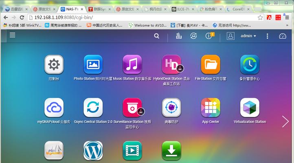Screen dimensions: 294x163
Task: Open 病毒防护 antivirus icon
Action: coord(171,108)
